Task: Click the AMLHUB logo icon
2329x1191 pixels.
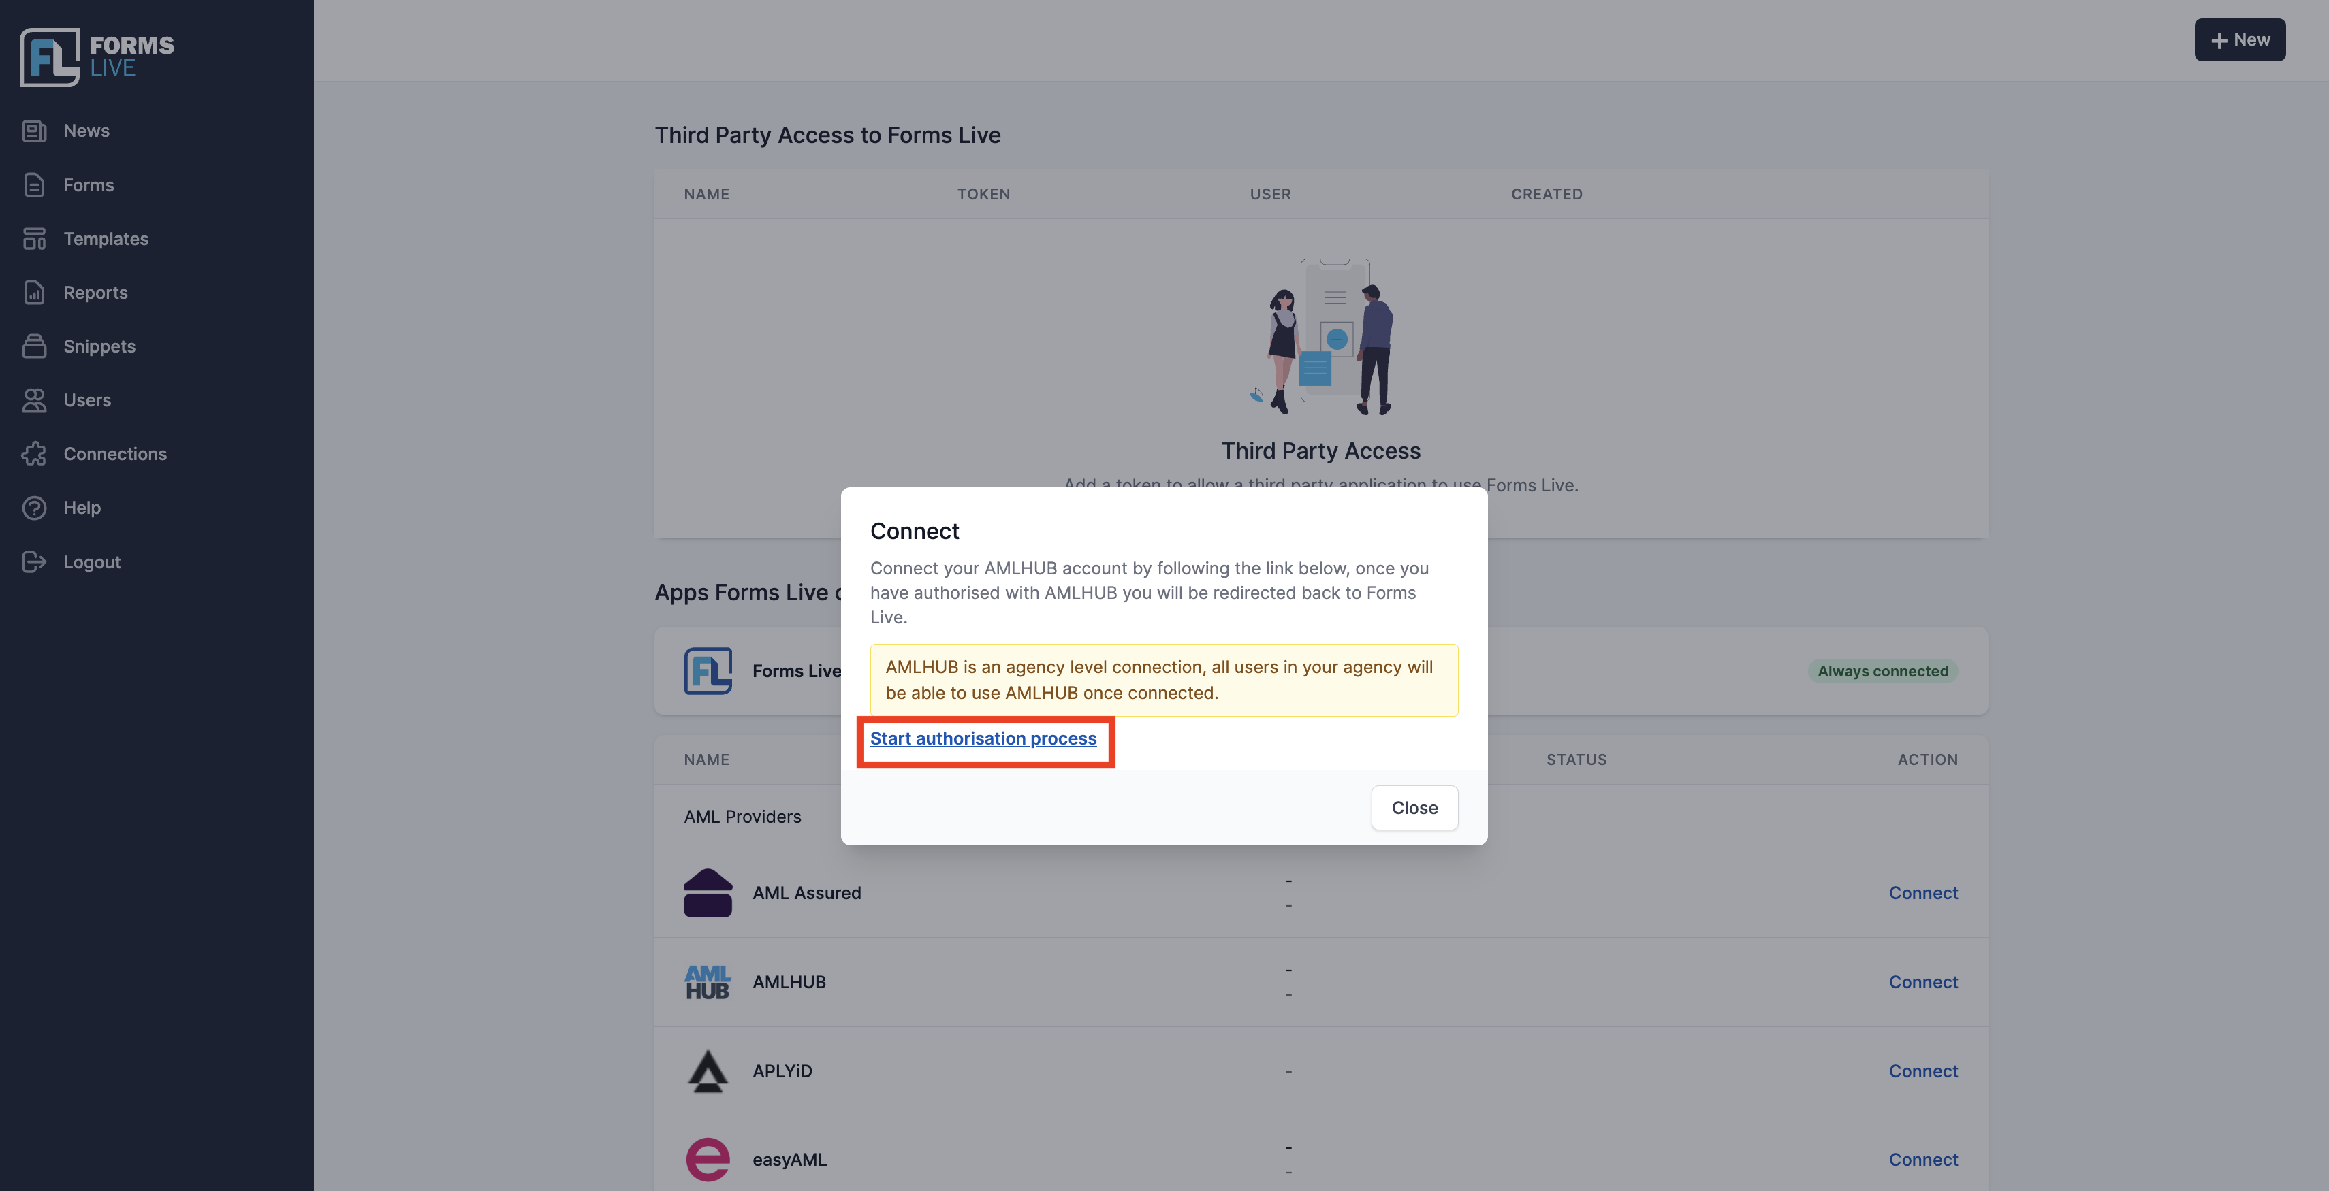Action: [707, 982]
